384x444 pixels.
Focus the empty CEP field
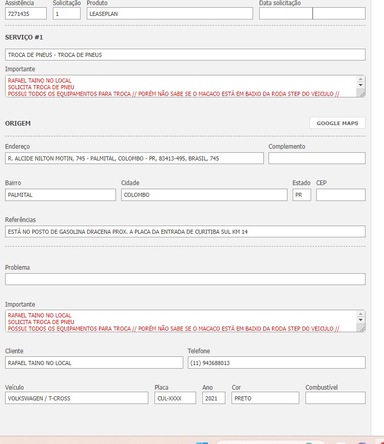point(340,195)
